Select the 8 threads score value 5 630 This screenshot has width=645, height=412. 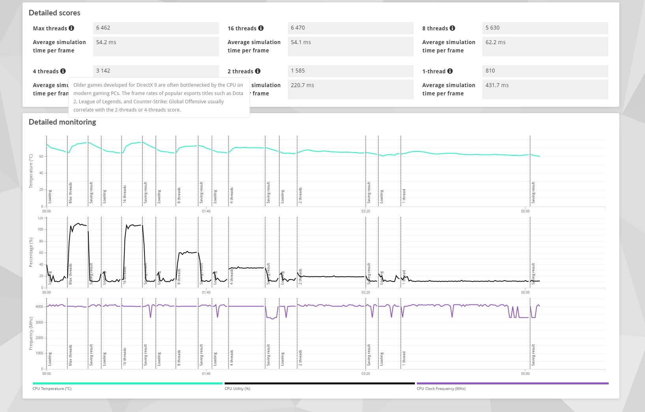coord(545,28)
